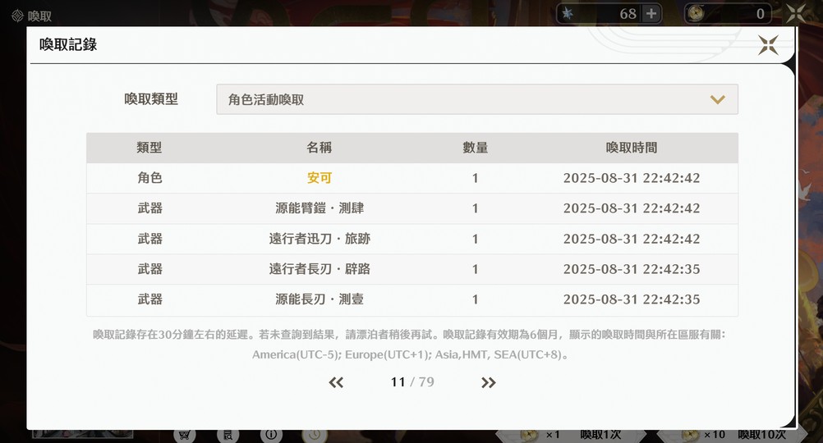Open the history clock icon at bottom
The height and width of the screenshot is (443, 823).
click(314, 435)
